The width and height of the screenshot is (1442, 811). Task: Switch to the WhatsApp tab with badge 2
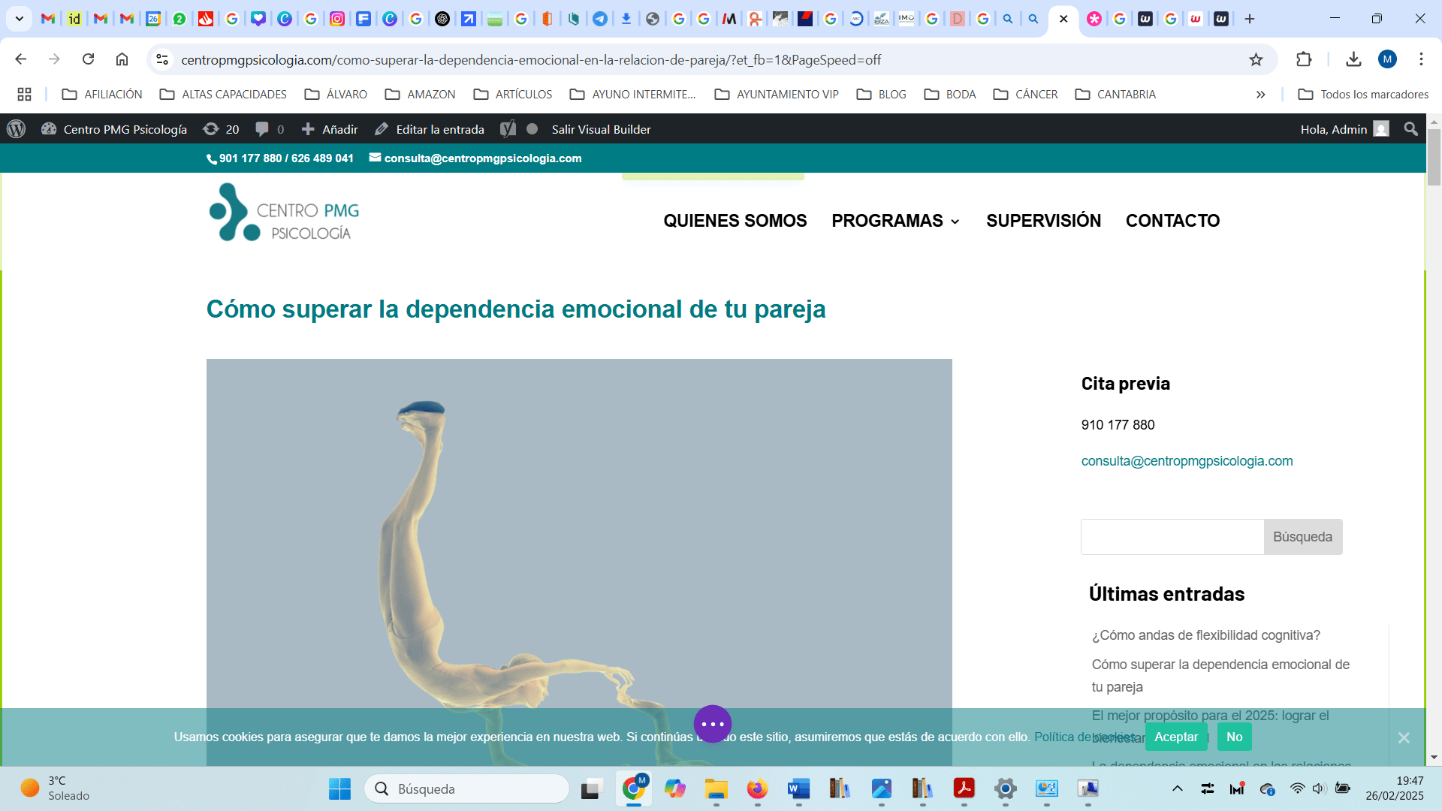pos(179,19)
